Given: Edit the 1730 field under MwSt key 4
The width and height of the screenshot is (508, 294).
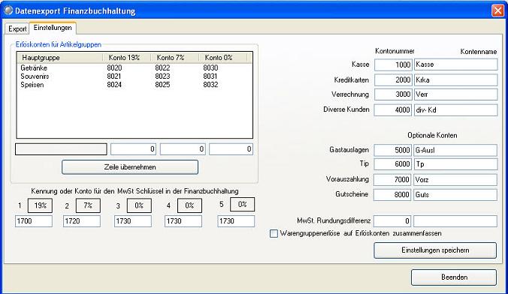Looking at the screenshot, I should pyautogui.click(x=183, y=221).
